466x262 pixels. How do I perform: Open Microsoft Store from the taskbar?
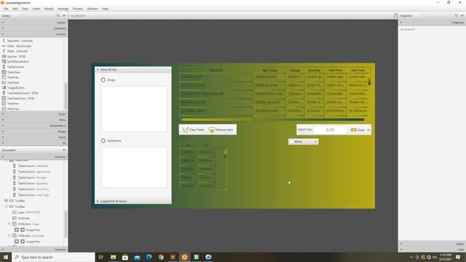125,257
